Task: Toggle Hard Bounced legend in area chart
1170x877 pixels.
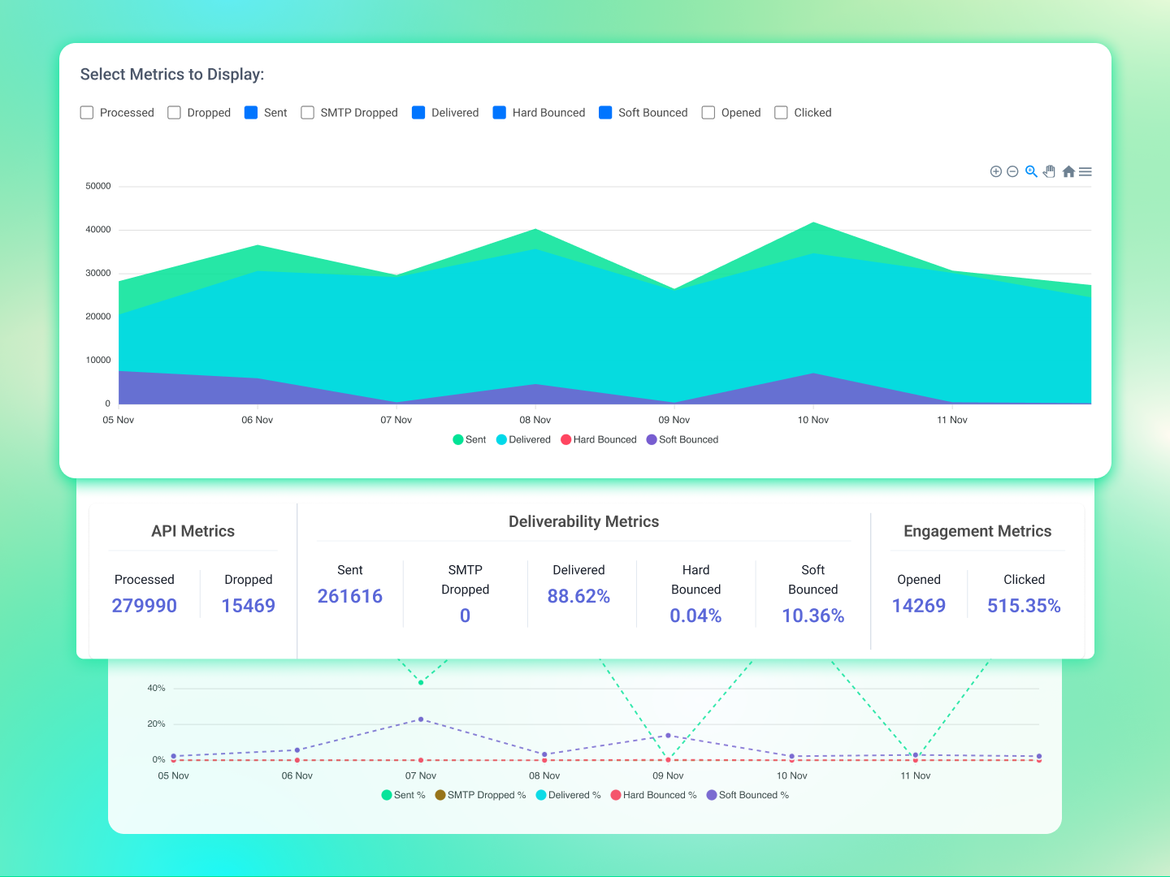Action: click(x=599, y=439)
